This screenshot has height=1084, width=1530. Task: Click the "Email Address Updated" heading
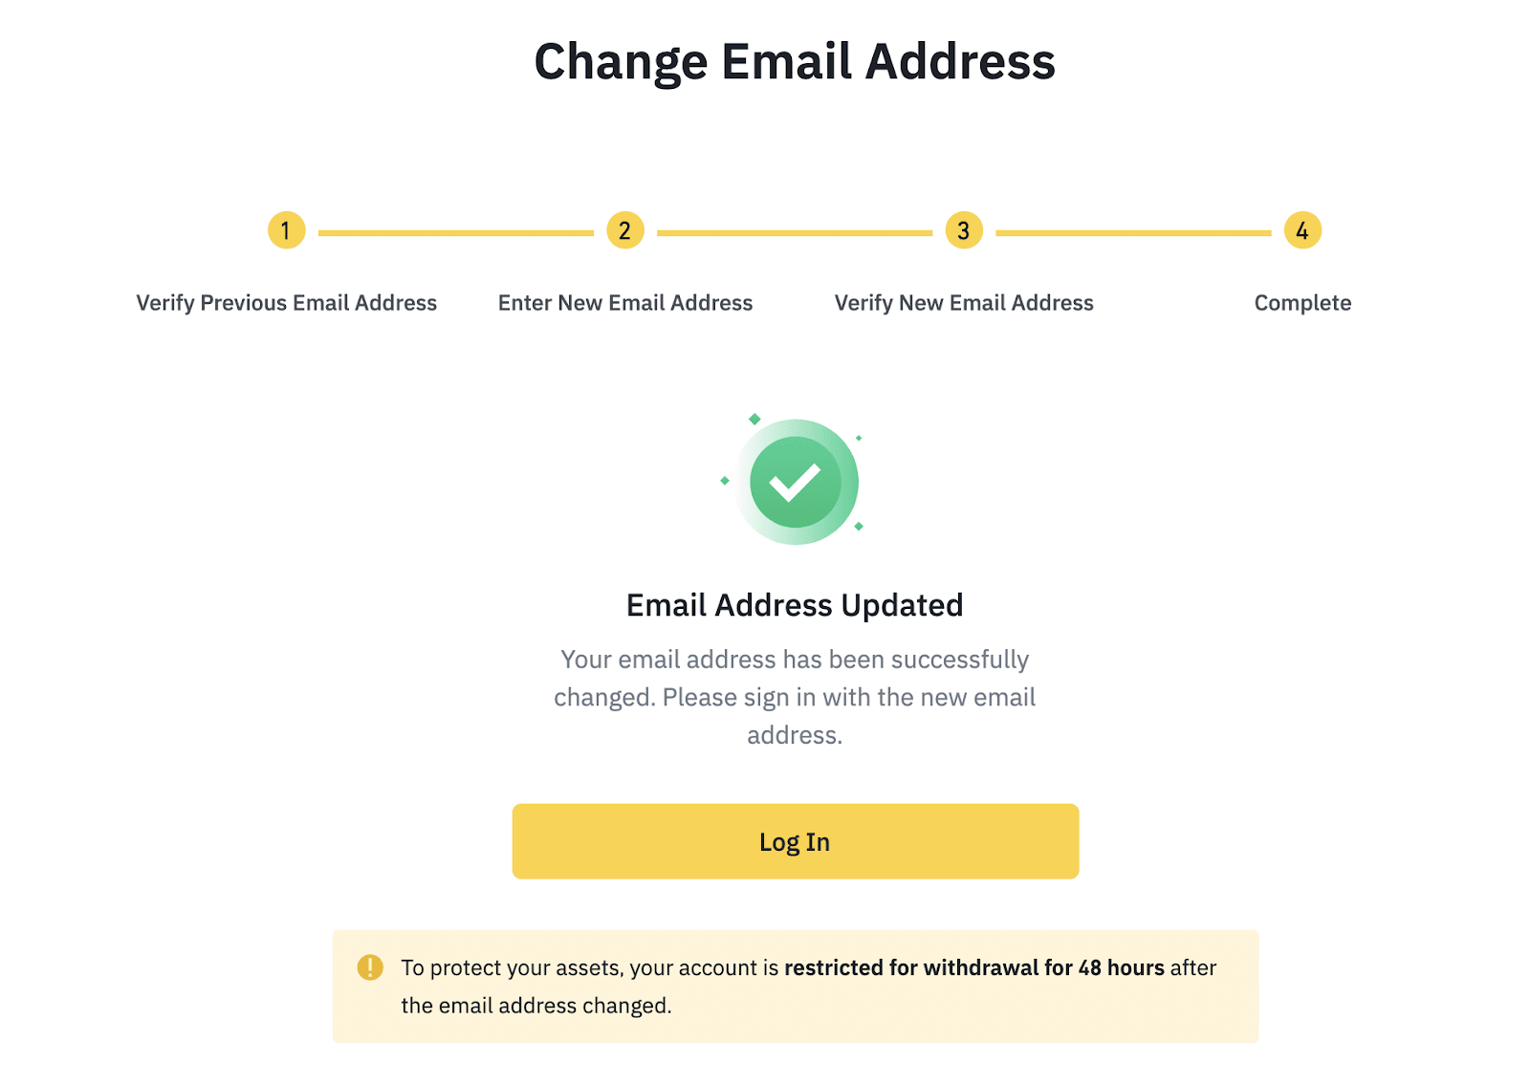pos(795,605)
